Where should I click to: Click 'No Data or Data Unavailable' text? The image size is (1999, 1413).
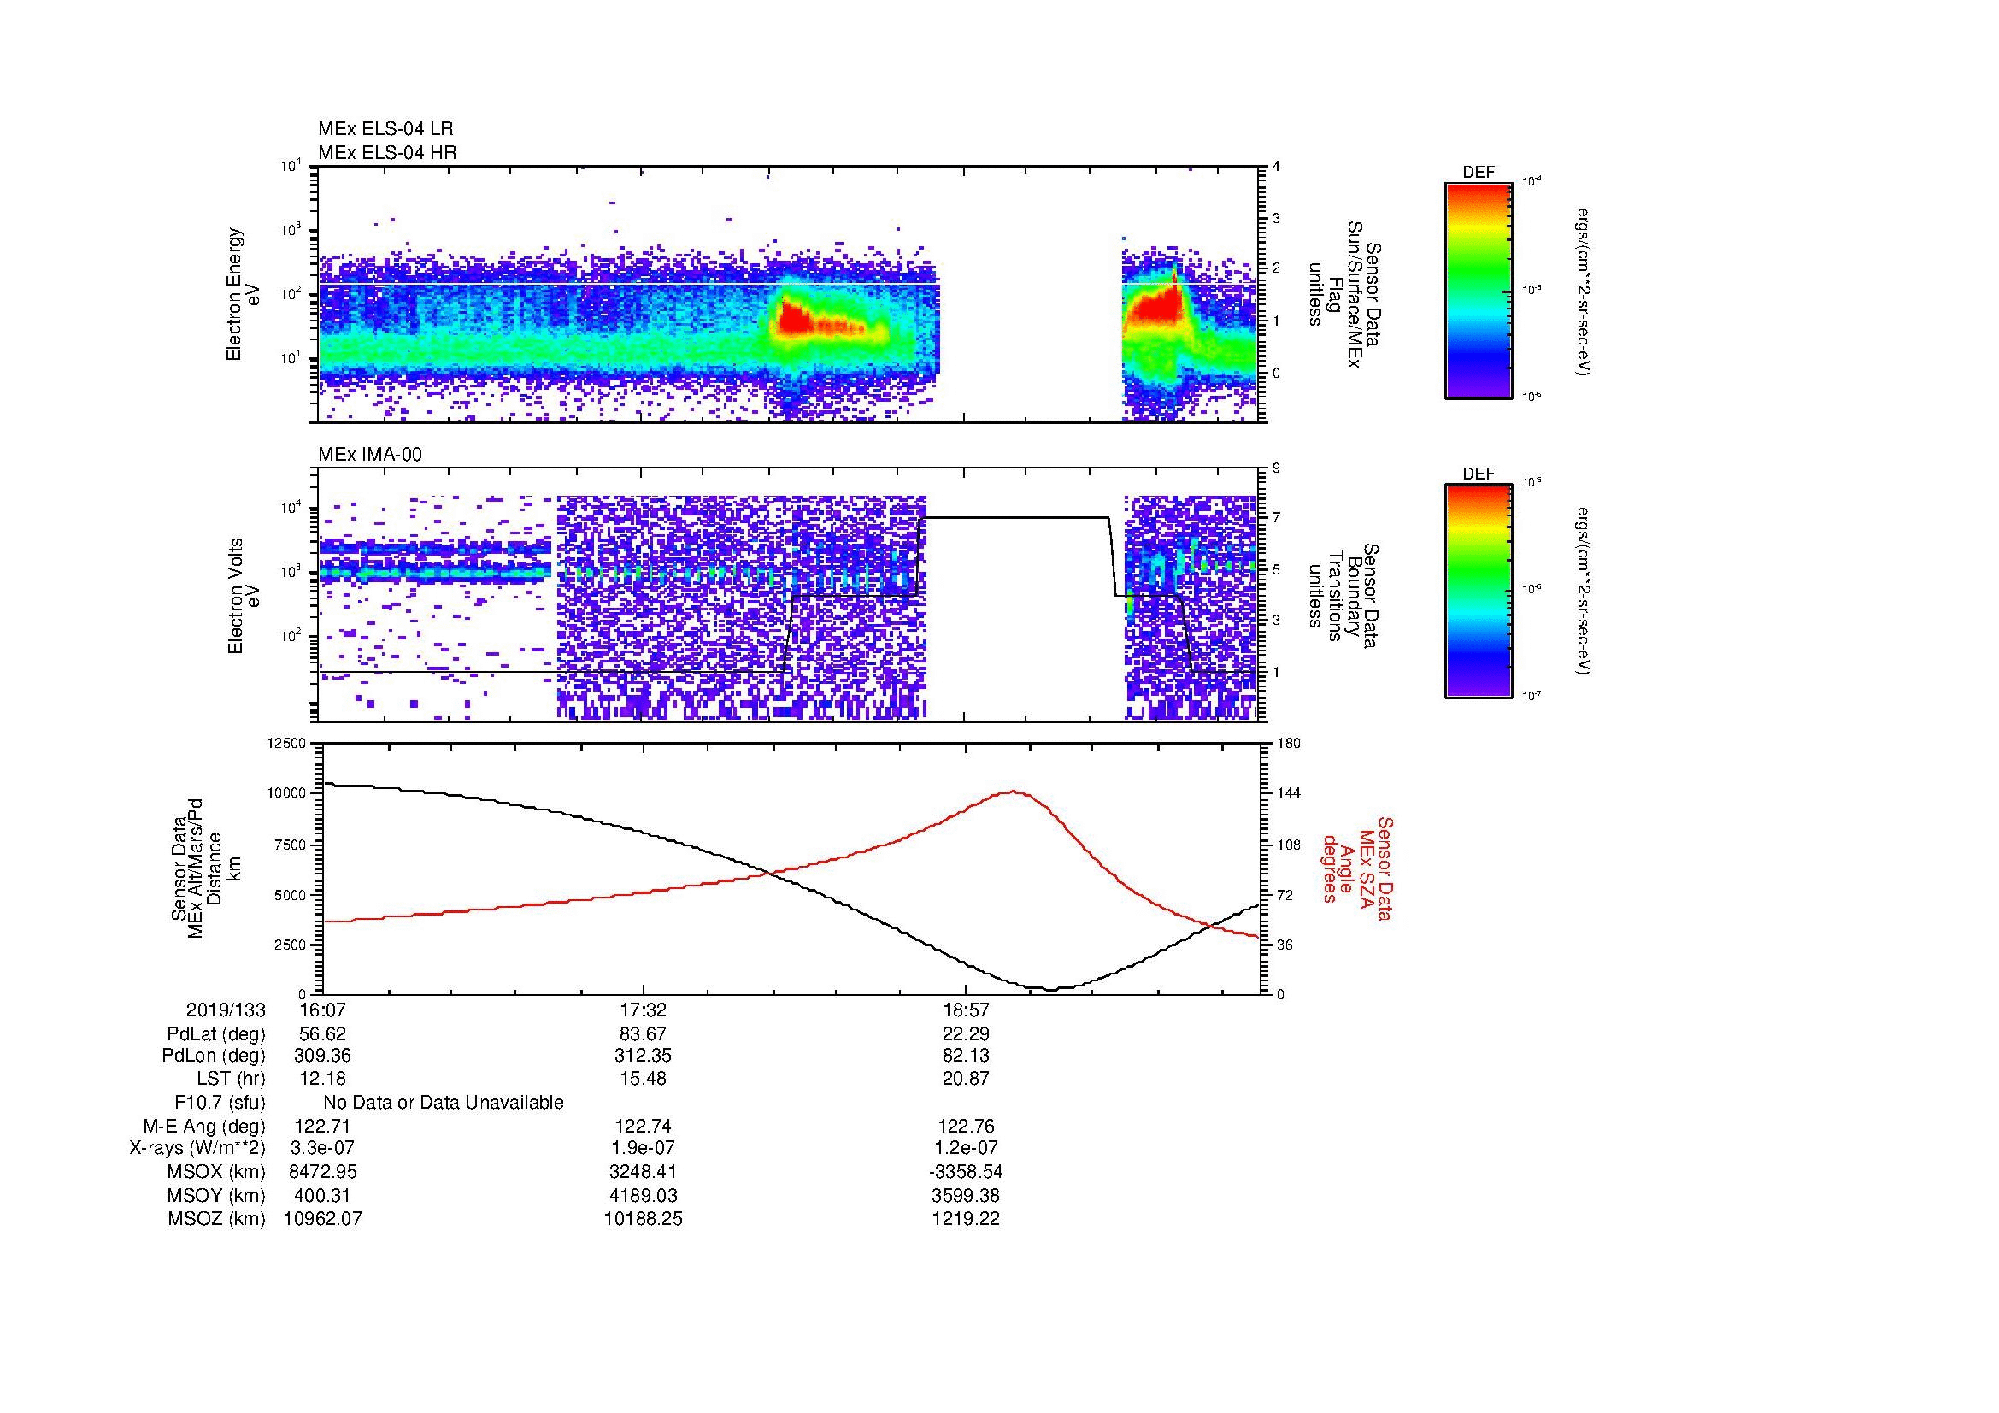point(444,1103)
